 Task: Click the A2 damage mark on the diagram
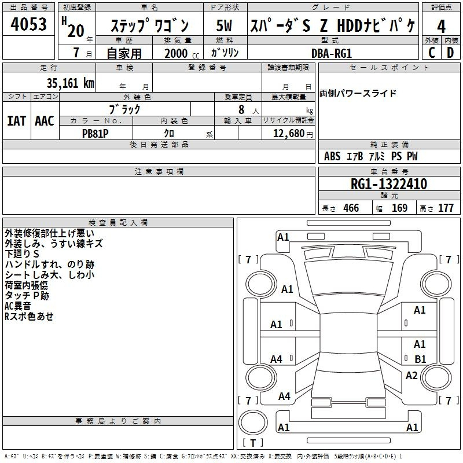(x=411, y=376)
